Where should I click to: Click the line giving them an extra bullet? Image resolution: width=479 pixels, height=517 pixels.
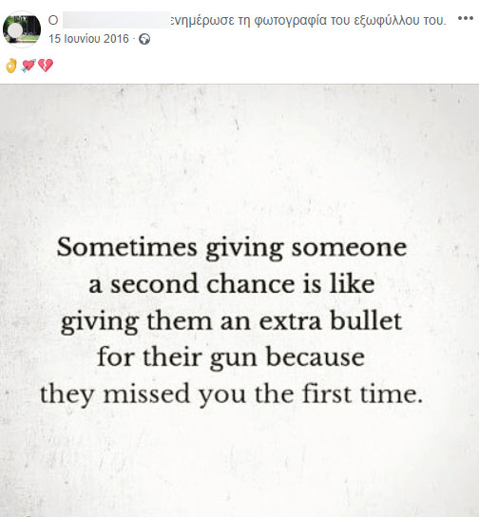[x=232, y=321]
